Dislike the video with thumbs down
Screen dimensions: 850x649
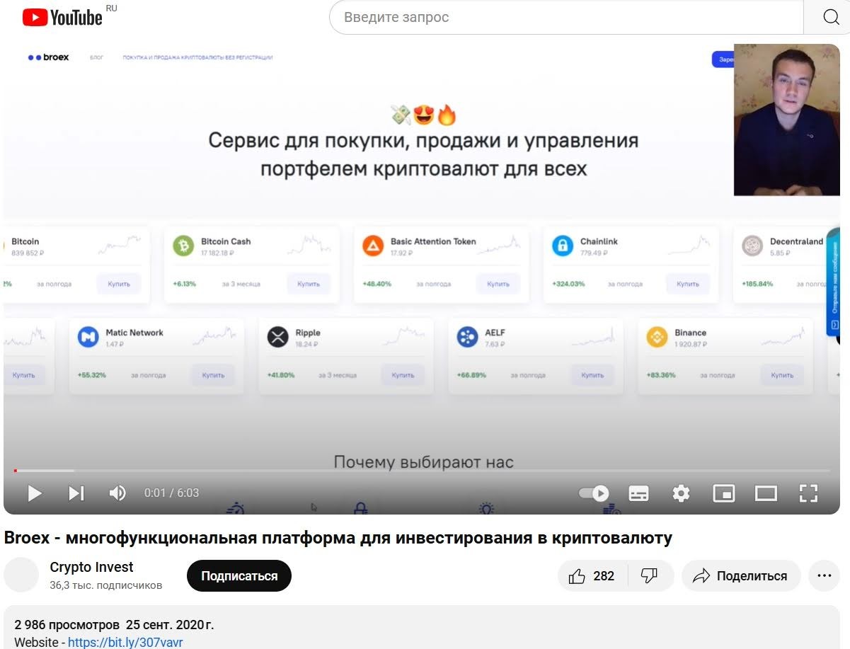pos(650,576)
